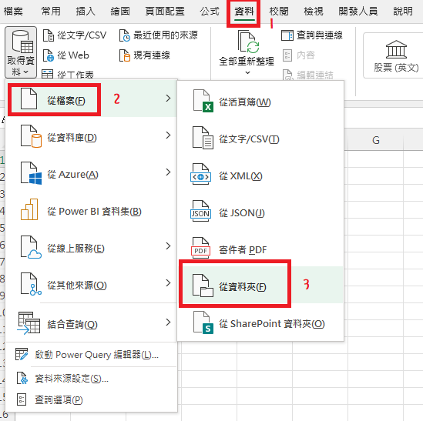423x421 pixels.
Task: Expand 從 Azure submenu chevron
Action: 168,172
